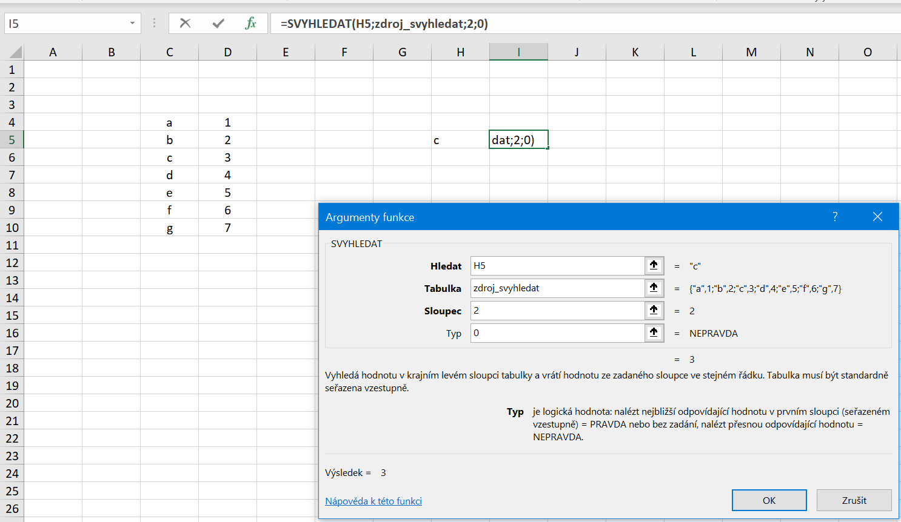Click the Tabulka range selector arrow

(654, 288)
